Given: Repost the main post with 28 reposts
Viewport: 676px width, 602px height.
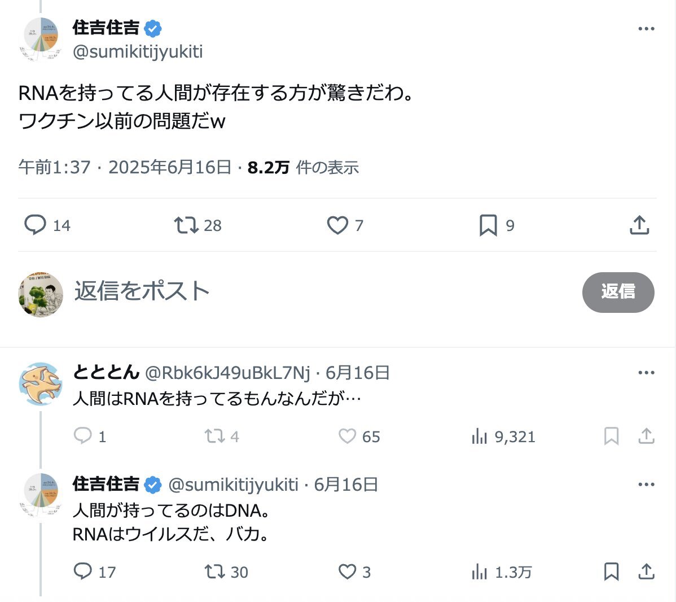Looking at the screenshot, I should click(186, 225).
